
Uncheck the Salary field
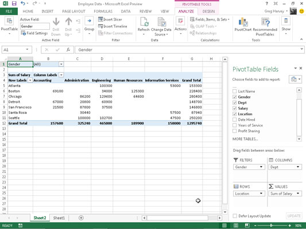click(235, 108)
